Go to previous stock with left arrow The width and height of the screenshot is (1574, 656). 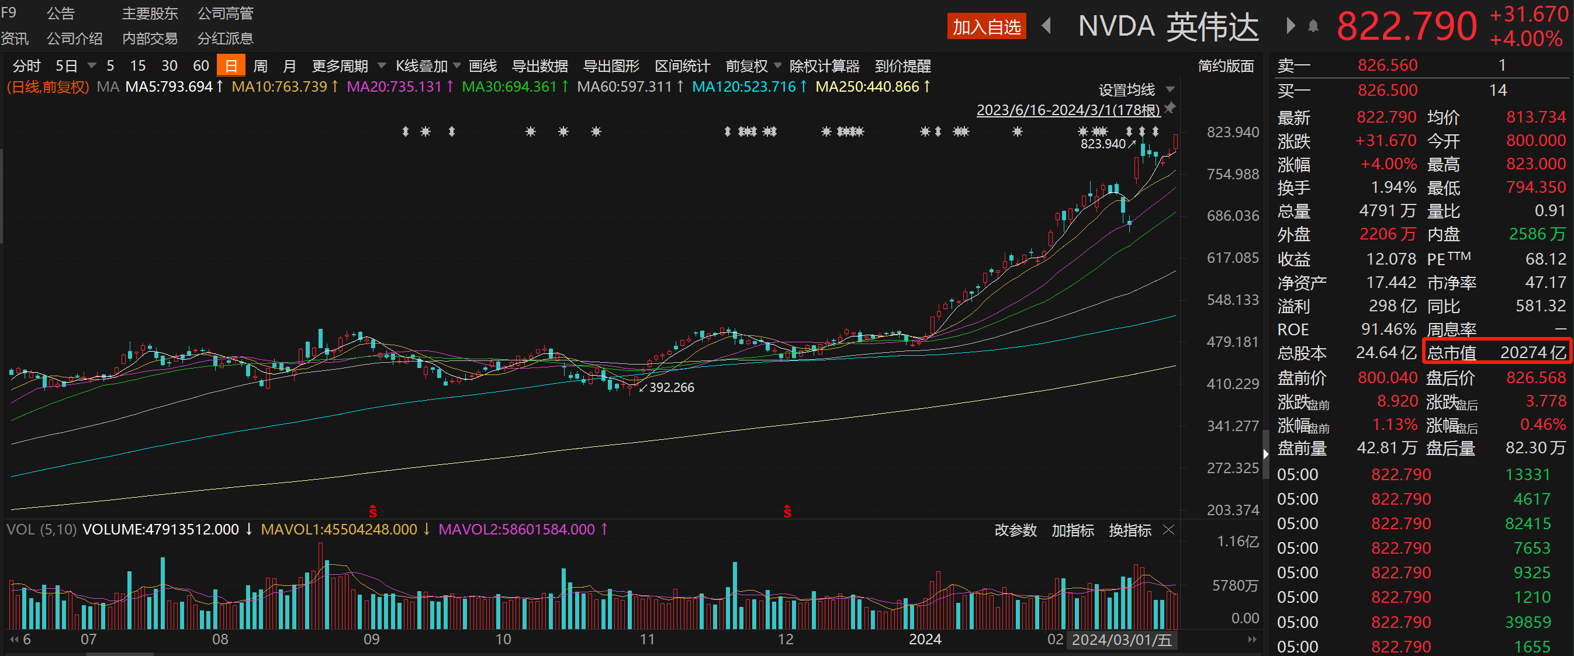pos(1046,26)
